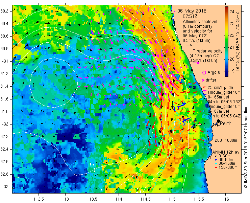Click the drifter label text
The height and width of the screenshot is (203, 250).
(x=211, y=80)
